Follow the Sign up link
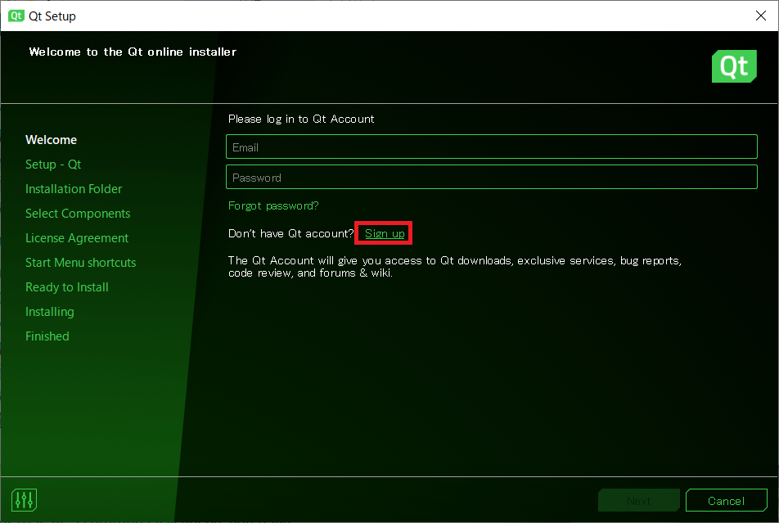The width and height of the screenshot is (779, 523). click(x=385, y=233)
